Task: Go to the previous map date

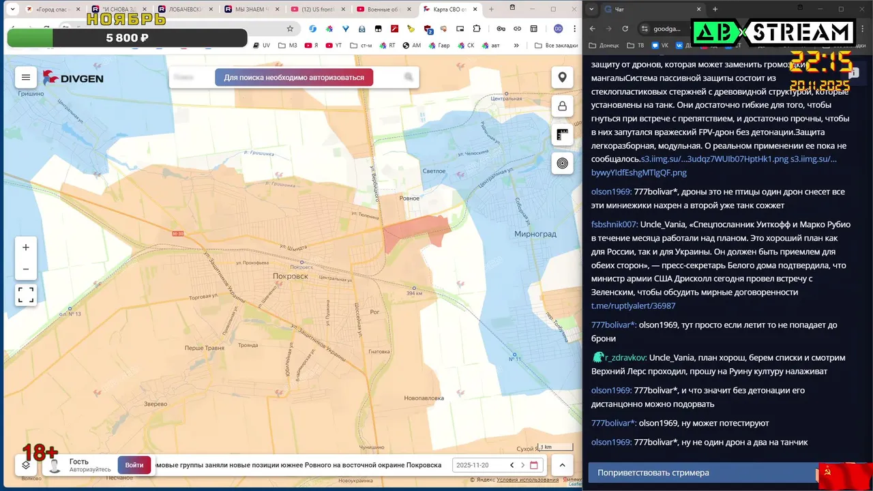Action: click(x=512, y=465)
